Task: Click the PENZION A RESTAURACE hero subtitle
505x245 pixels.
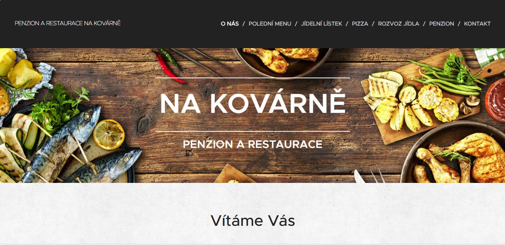Action: point(252,144)
